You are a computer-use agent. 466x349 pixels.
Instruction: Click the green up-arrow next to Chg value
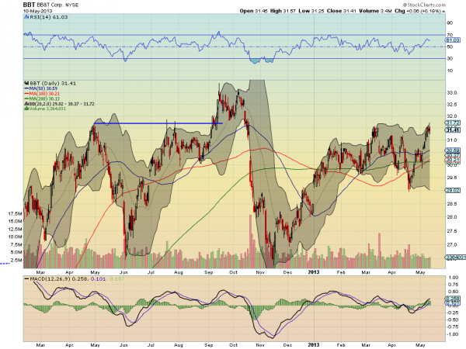tap(443, 12)
